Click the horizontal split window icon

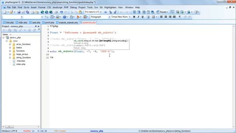coord(144,12)
